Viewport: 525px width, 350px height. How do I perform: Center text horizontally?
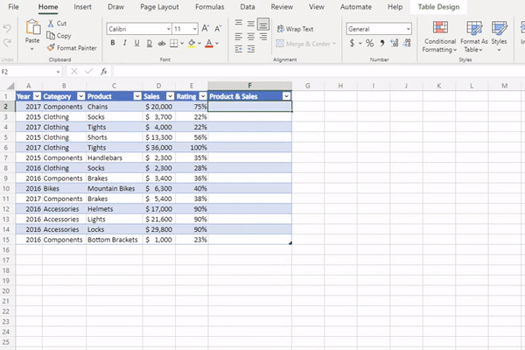click(x=251, y=36)
